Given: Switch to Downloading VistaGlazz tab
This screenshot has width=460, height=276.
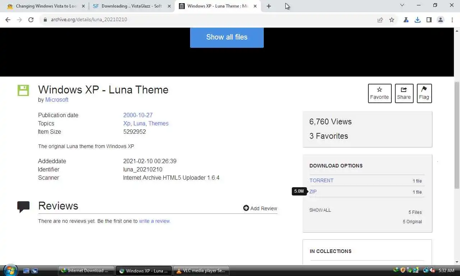Looking at the screenshot, I should pyautogui.click(x=132, y=6).
